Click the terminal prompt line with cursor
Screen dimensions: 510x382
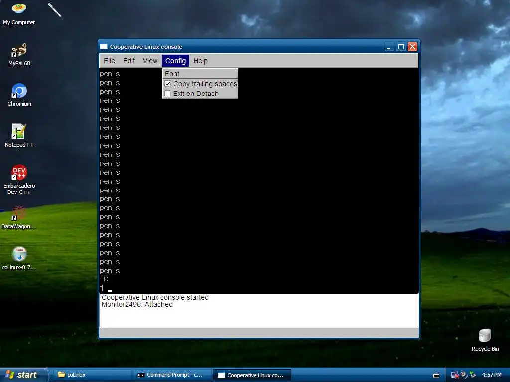259,288
